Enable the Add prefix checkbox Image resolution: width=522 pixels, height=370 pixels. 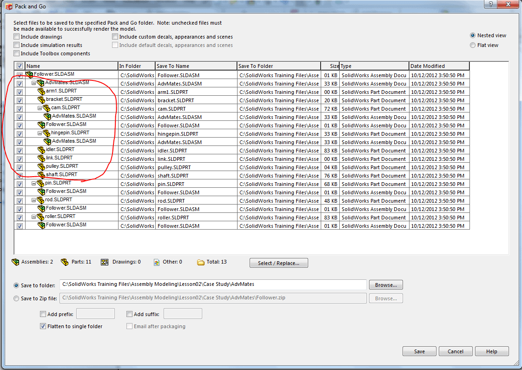[x=43, y=314]
